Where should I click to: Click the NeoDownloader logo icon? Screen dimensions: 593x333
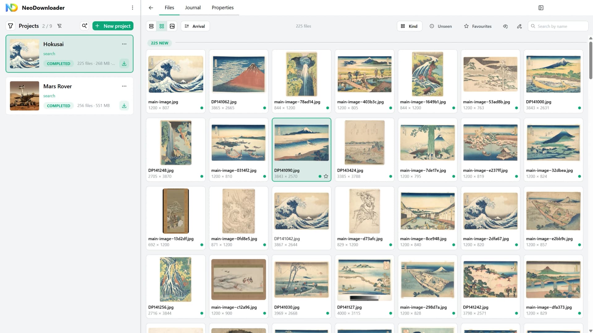click(x=12, y=8)
